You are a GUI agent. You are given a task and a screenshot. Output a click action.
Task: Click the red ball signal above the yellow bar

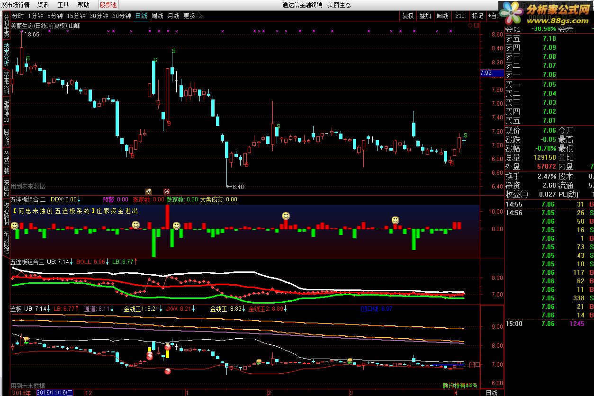click(x=167, y=347)
